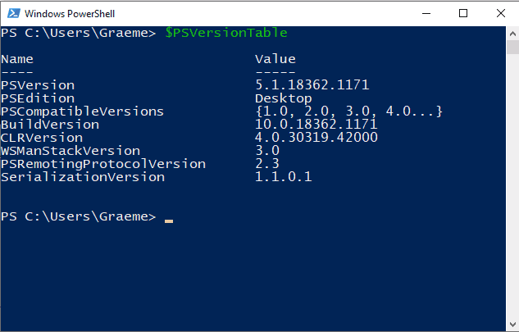Click value 1.1.0.1

284,177
